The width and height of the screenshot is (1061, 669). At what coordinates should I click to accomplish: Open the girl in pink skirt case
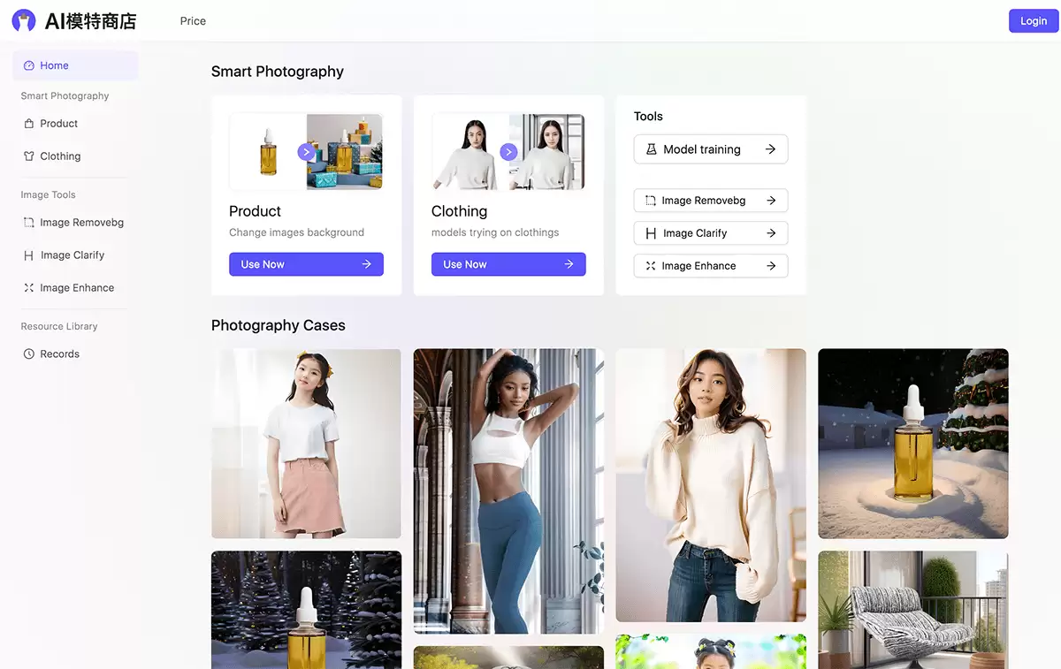point(306,444)
